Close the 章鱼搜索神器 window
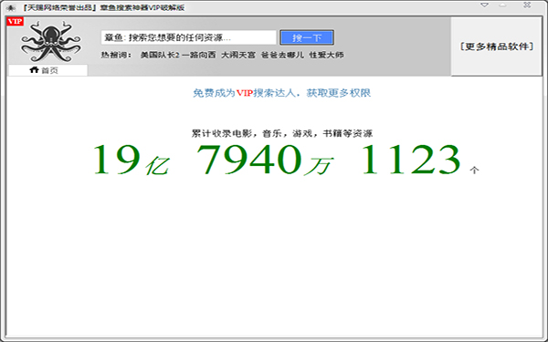 [x=527, y=5]
